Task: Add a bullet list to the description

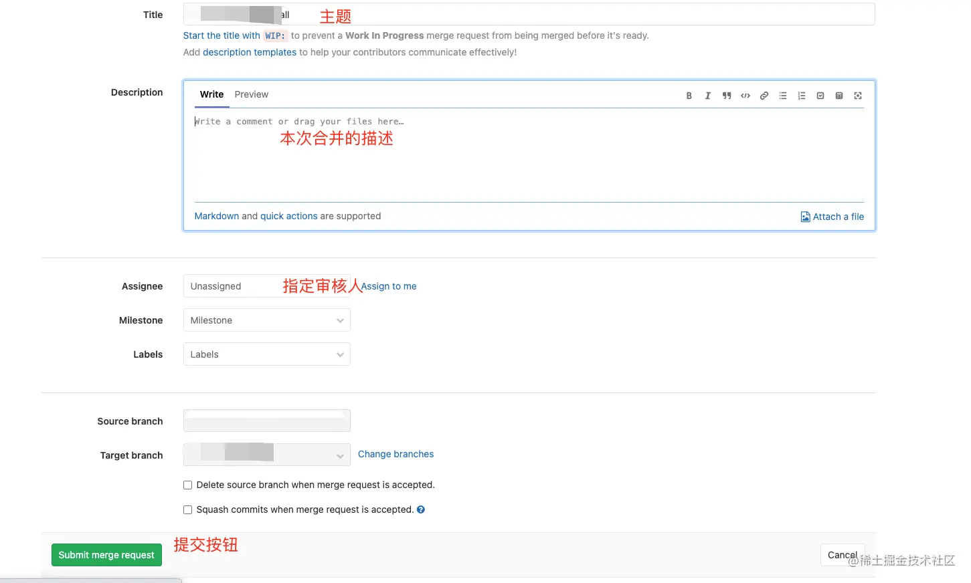Action: [x=783, y=96]
